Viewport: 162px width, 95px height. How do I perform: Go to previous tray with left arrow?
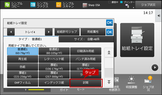pos(11,32)
